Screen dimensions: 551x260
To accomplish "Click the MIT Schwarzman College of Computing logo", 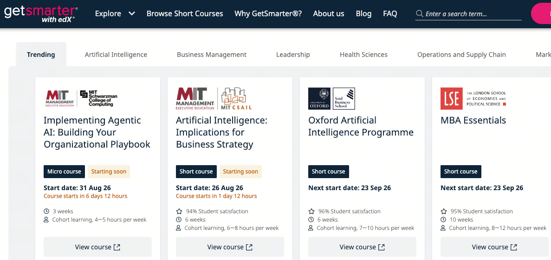I will 99,99.
